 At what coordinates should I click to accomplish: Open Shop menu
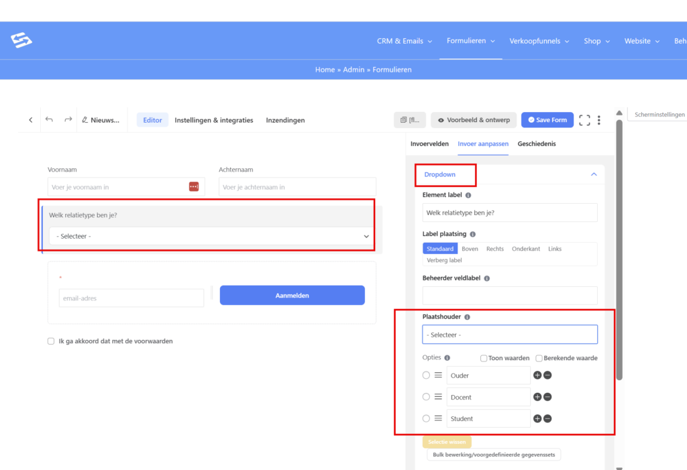(x=596, y=41)
